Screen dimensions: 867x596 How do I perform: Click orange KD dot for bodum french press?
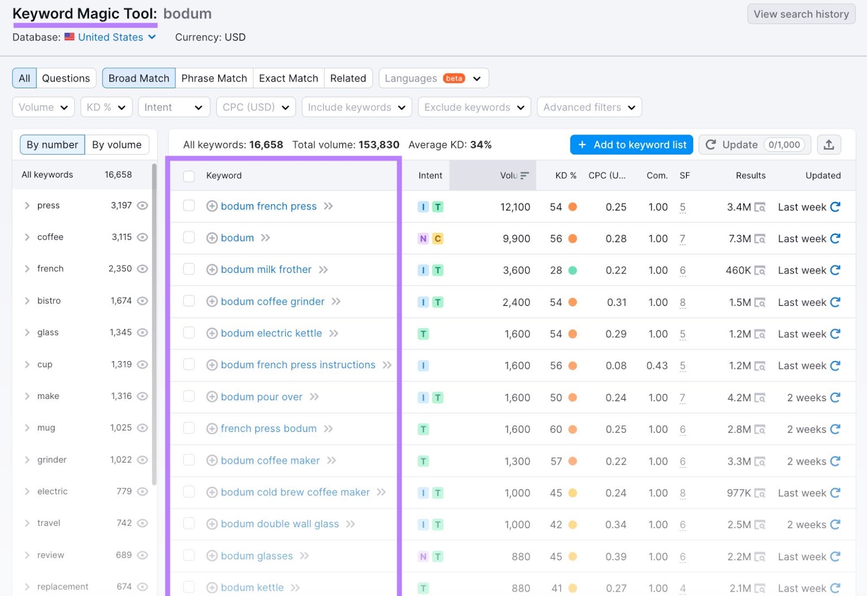572,207
